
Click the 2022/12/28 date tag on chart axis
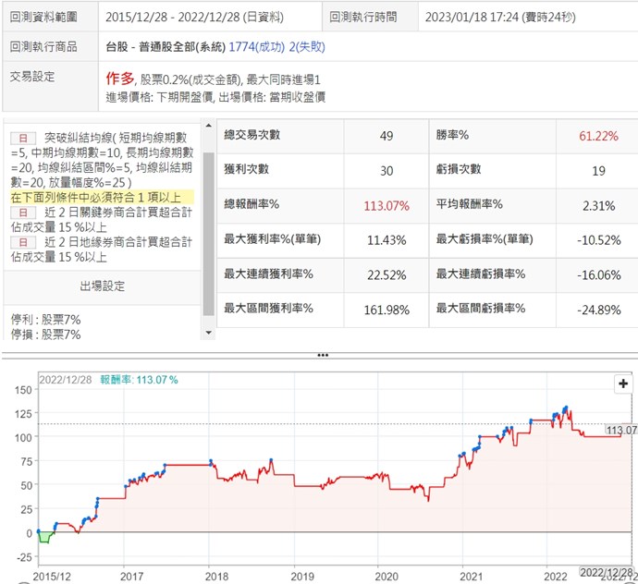pyautogui.click(x=606, y=572)
